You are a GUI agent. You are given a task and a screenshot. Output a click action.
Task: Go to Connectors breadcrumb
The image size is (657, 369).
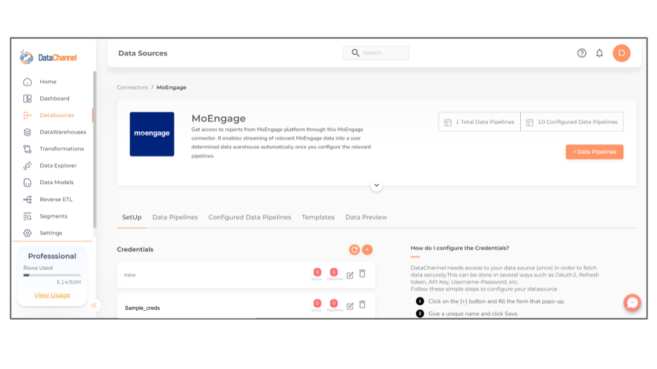132,87
